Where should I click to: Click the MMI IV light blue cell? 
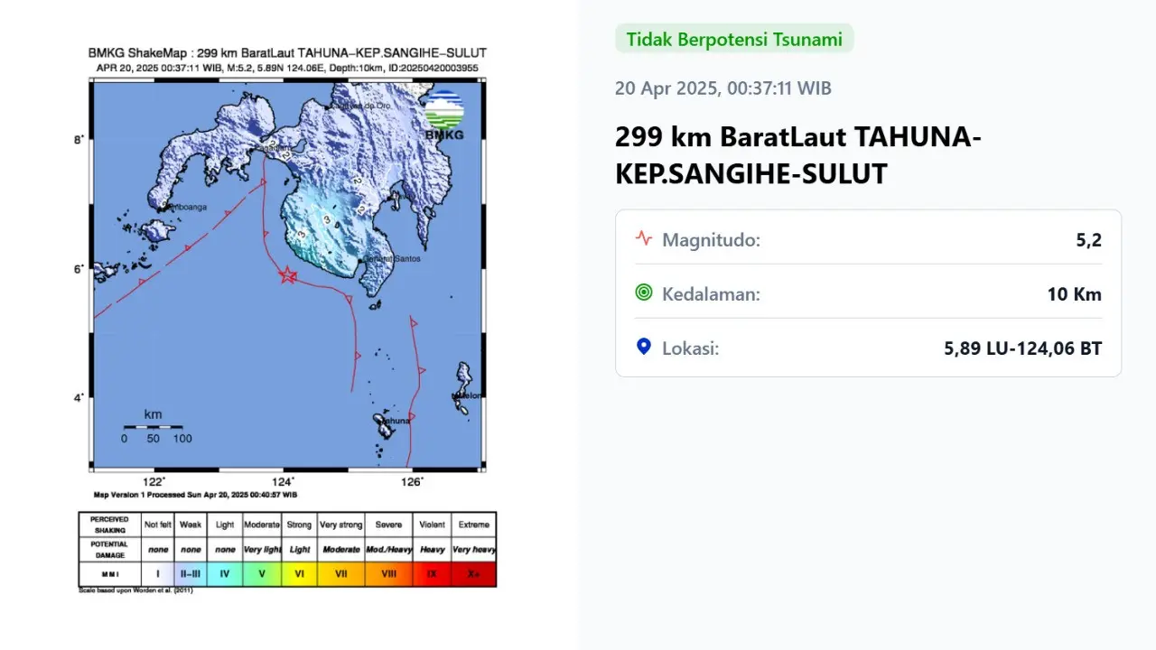[225, 574]
